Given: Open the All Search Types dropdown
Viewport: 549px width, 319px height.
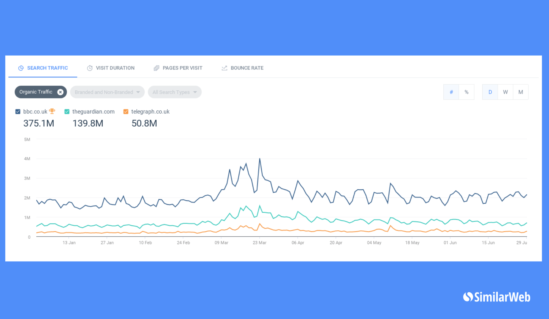Looking at the screenshot, I should tap(175, 92).
